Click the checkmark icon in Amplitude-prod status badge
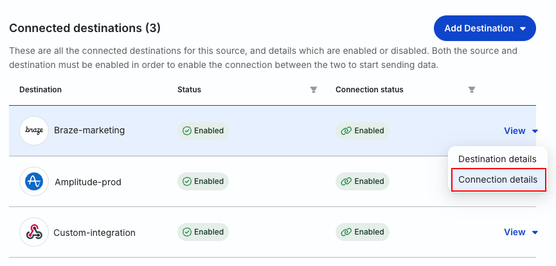 (187, 181)
